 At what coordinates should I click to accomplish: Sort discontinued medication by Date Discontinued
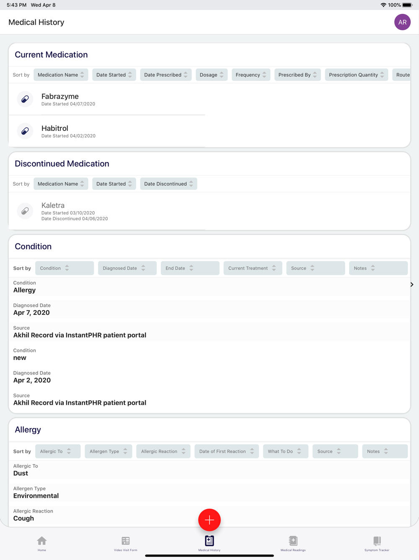point(168,184)
